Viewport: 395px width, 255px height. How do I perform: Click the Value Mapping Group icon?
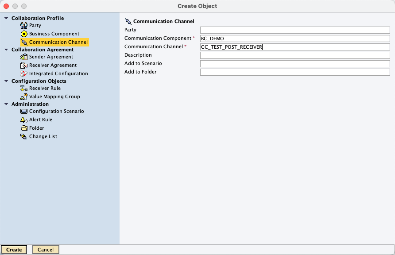[24, 97]
